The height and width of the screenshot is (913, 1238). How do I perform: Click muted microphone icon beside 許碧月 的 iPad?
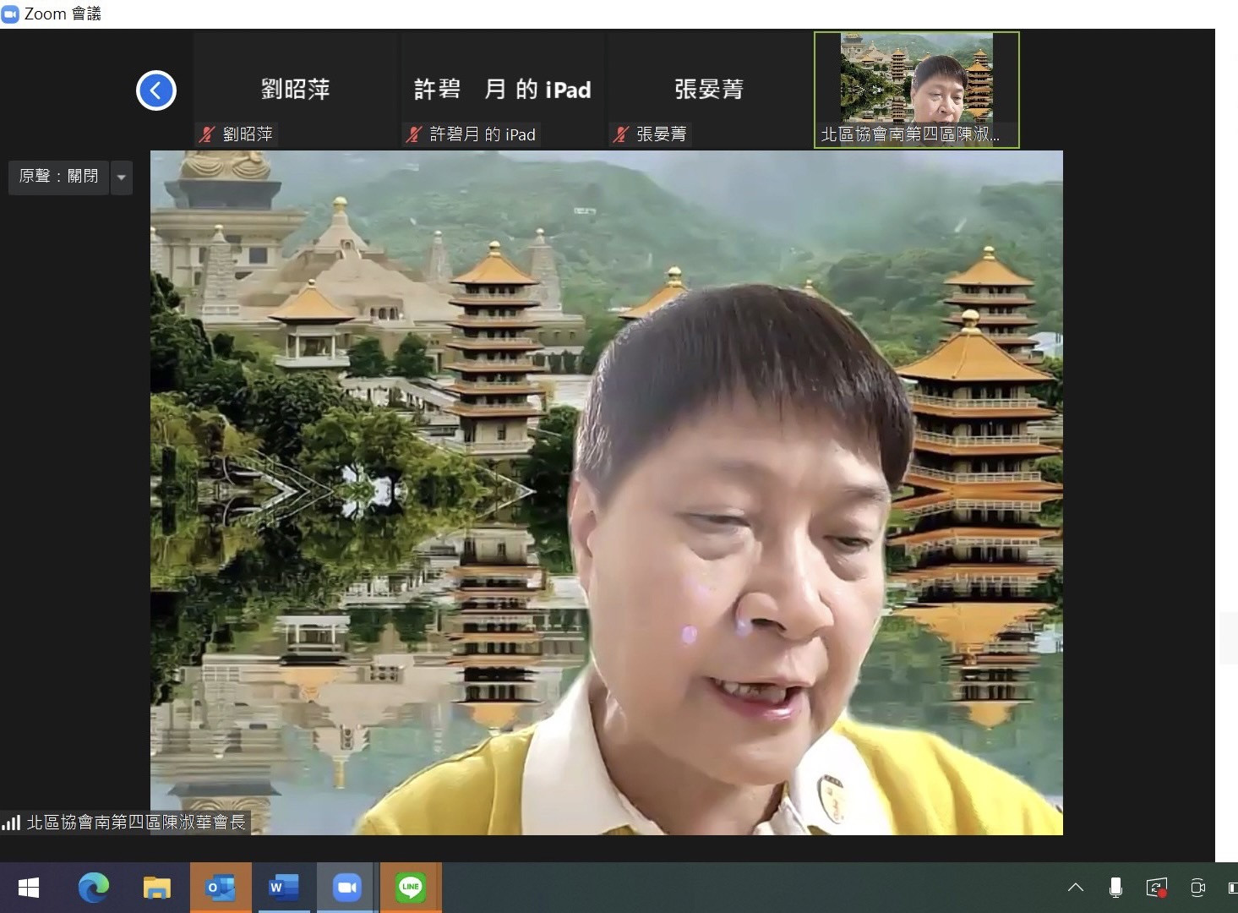(x=414, y=134)
